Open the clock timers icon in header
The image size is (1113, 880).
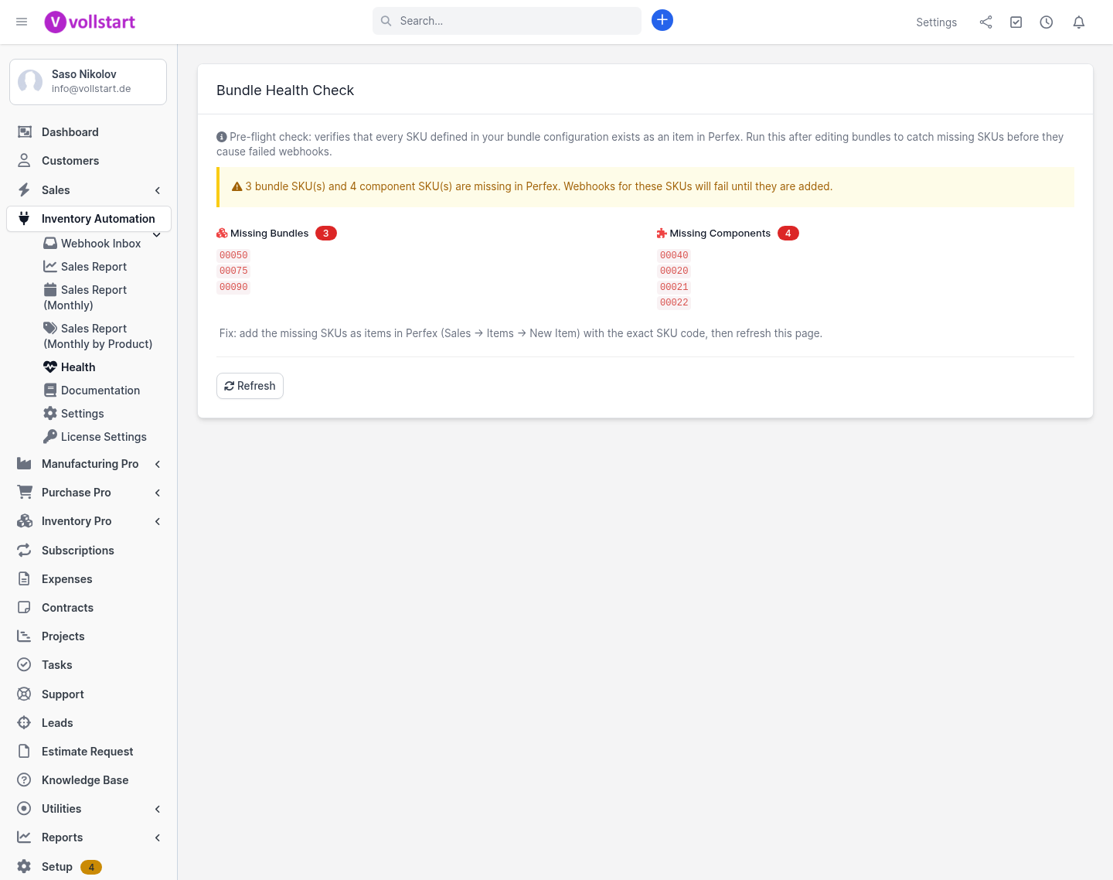click(1047, 22)
